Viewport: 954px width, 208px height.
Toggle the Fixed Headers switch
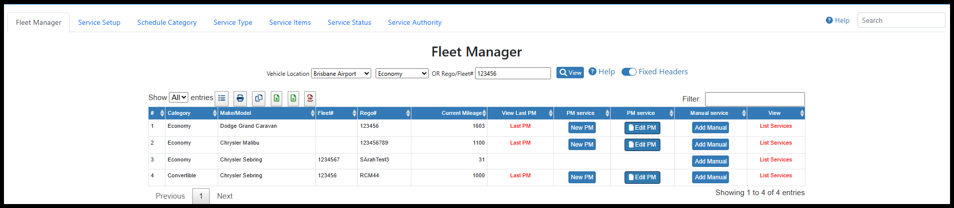629,72
